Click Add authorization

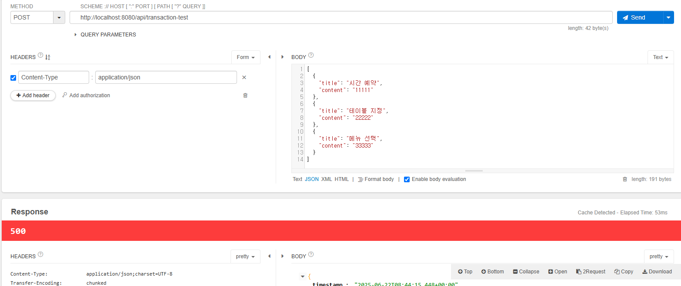point(86,95)
